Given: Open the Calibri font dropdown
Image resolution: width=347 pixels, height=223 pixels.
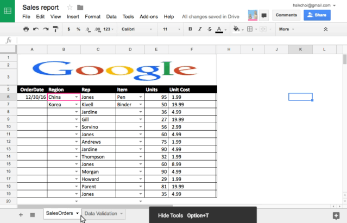Looking at the screenshot, I should [x=137, y=29].
